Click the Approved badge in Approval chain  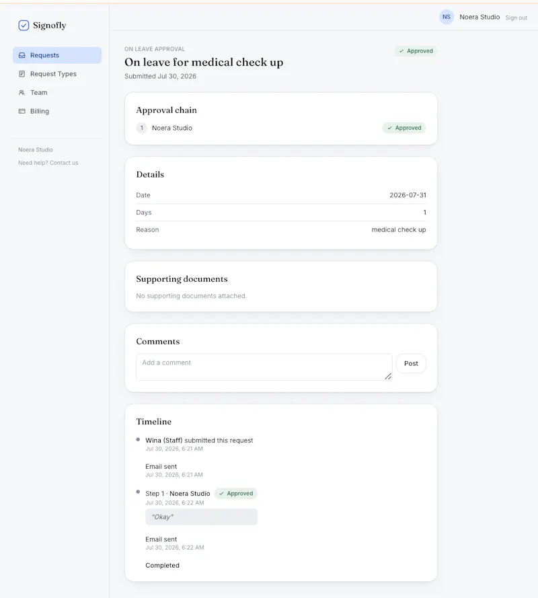(403, 128)
